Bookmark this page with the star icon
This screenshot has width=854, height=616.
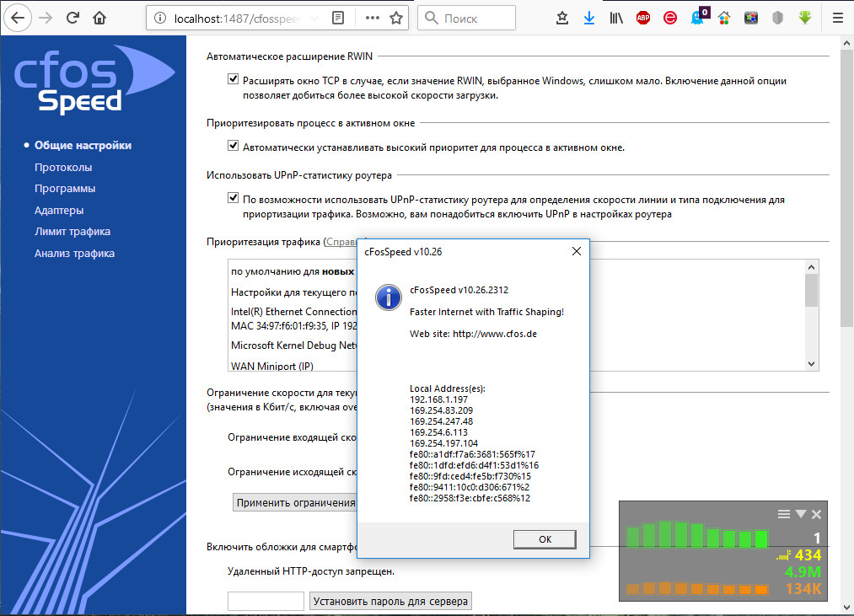396,18
